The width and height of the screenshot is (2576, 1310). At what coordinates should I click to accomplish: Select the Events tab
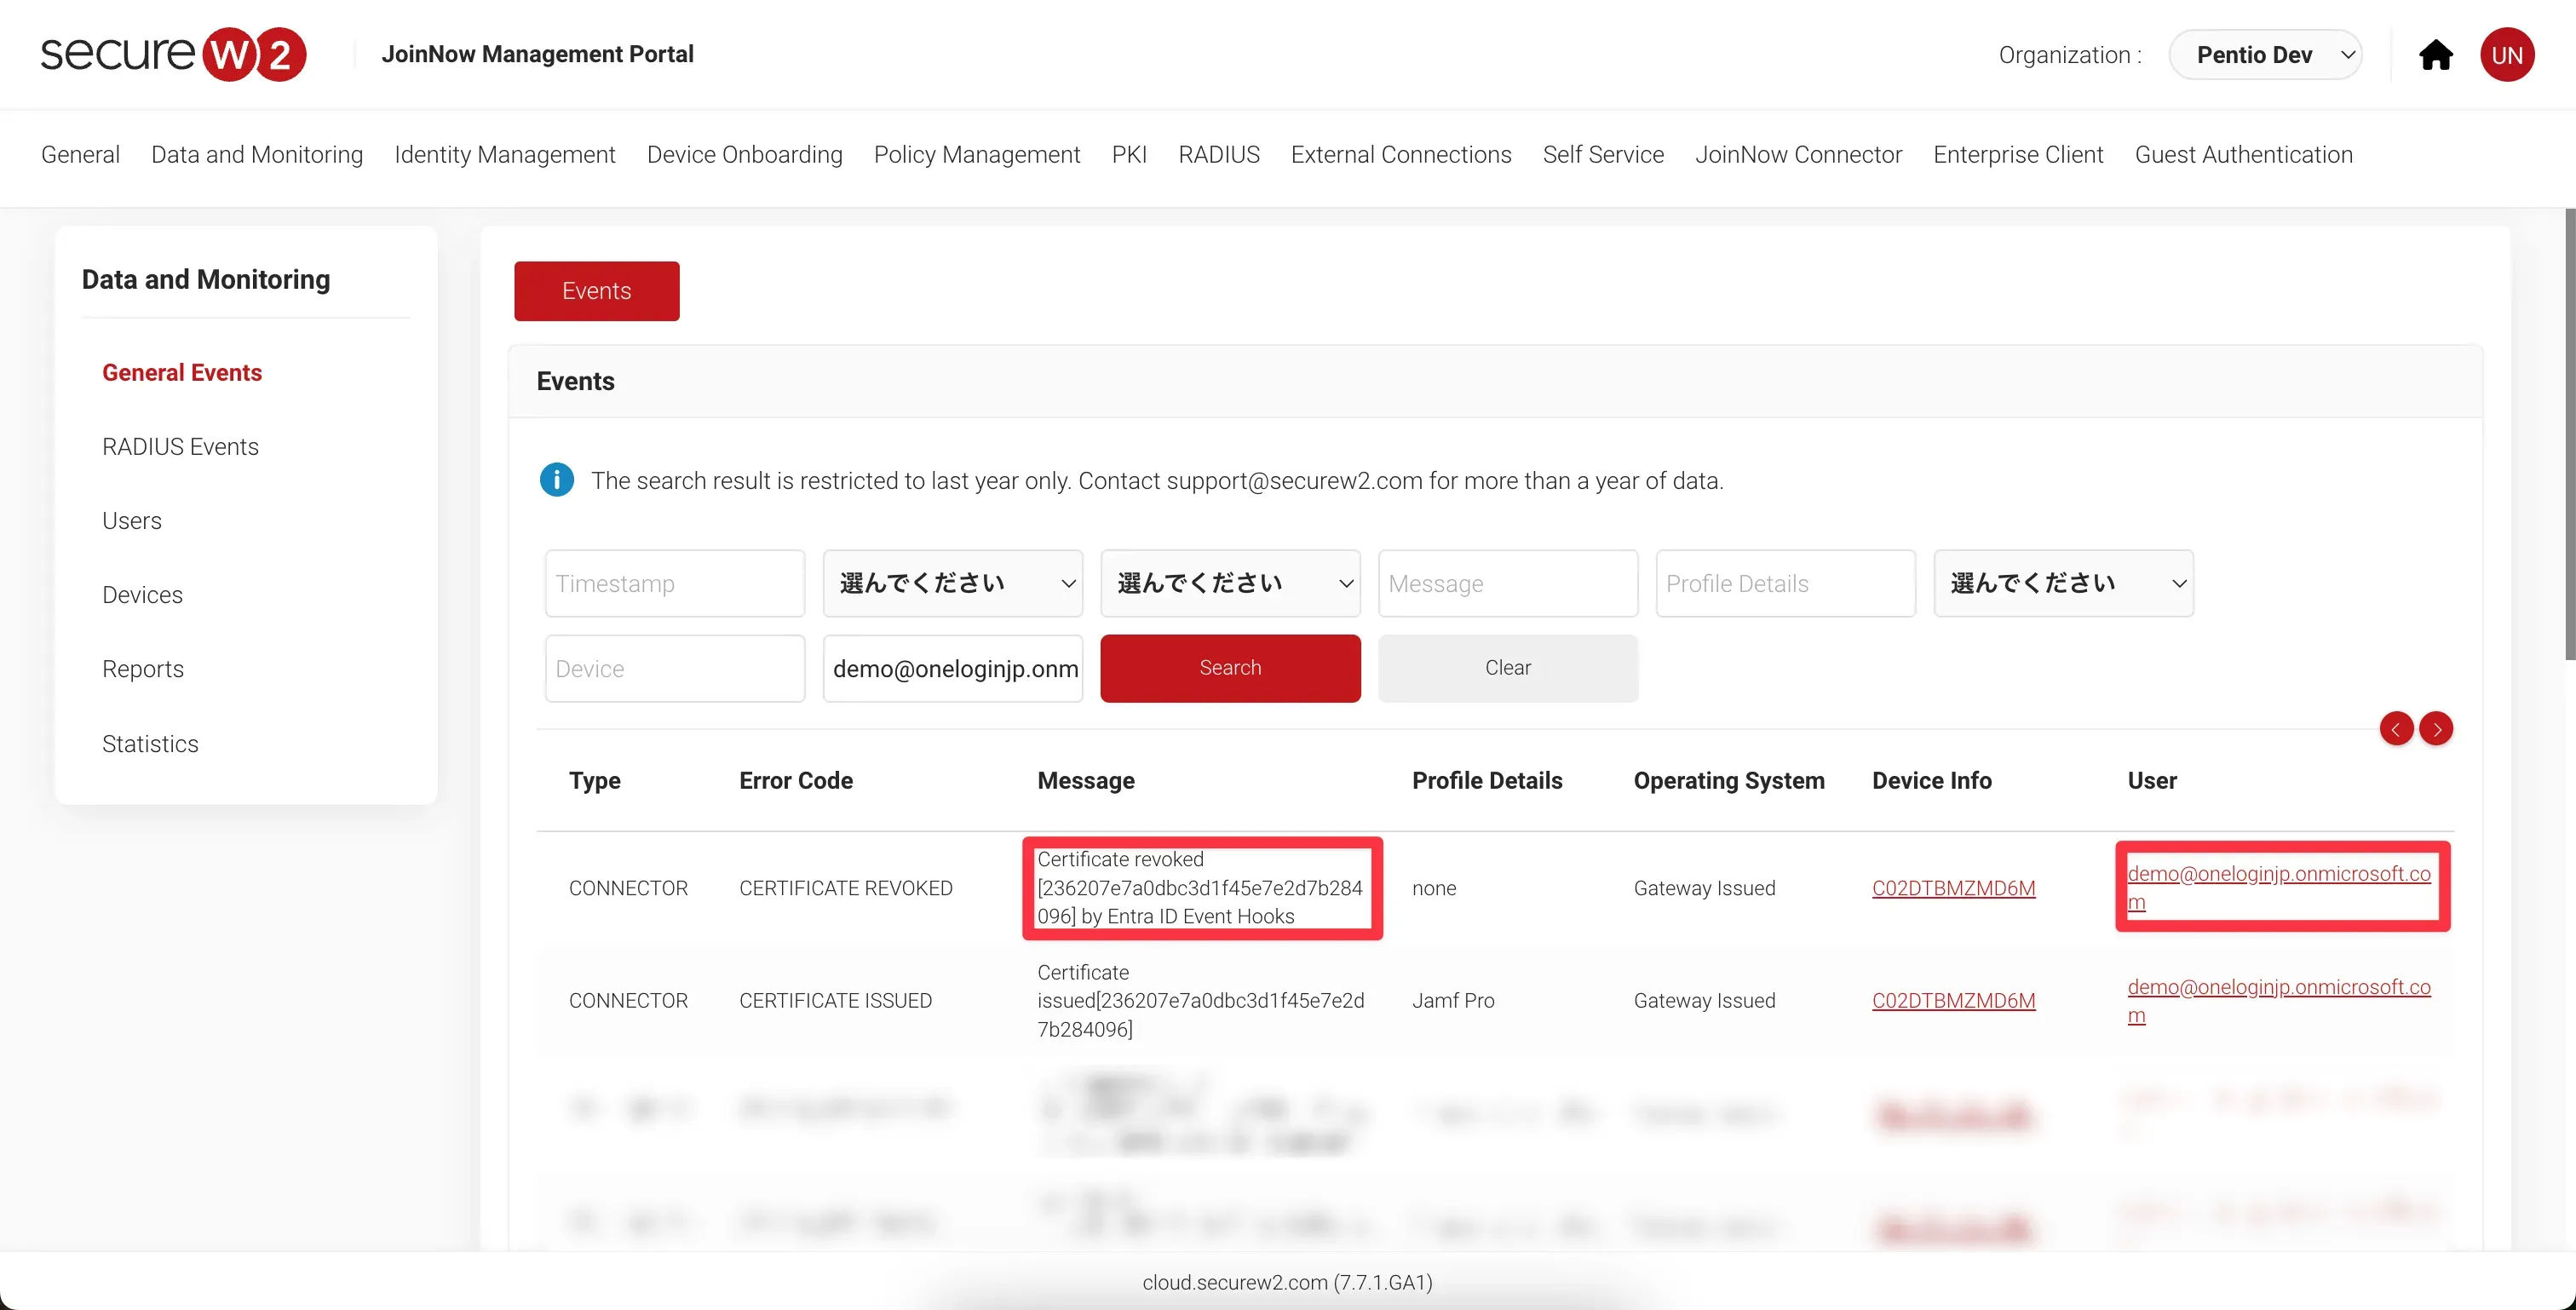coord(596,291)
